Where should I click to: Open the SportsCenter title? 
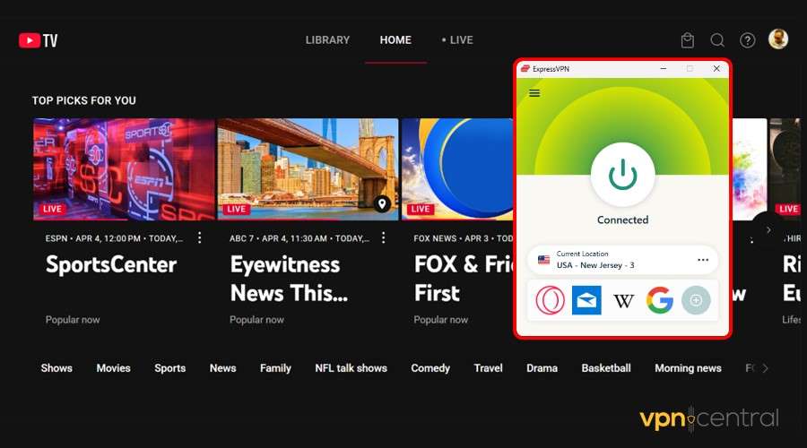coord(111,264)
